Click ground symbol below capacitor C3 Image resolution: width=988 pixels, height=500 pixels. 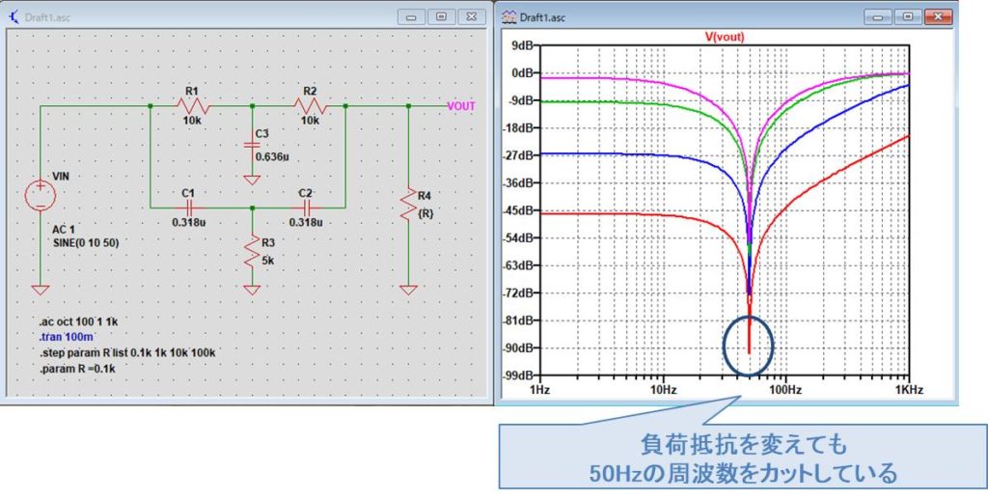[x=252, y=180]
